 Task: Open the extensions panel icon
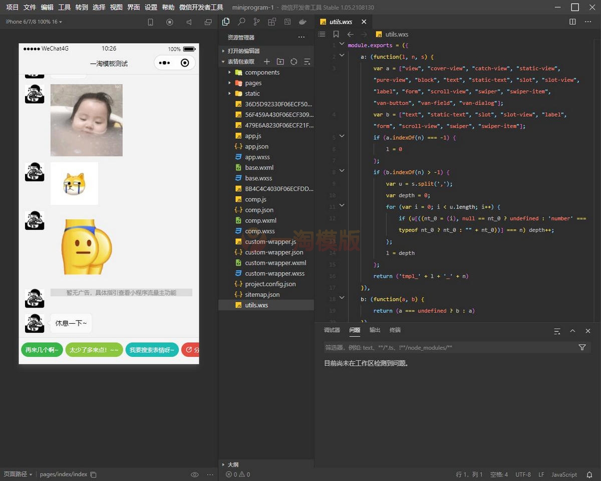pyautogui.click(x=272, y=22)
